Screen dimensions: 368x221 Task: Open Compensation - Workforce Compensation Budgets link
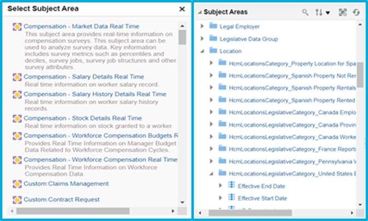point(101,135)
